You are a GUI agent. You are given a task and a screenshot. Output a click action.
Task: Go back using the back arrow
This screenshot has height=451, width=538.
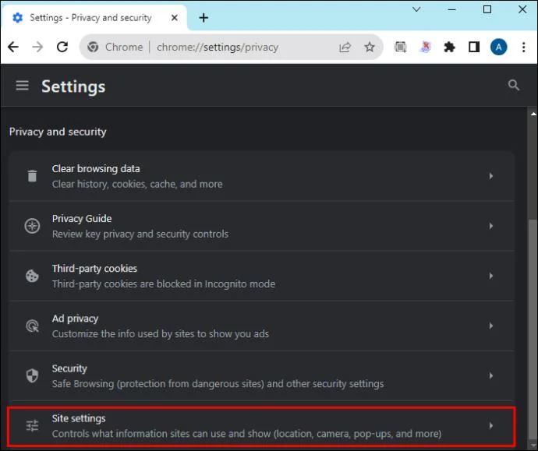click(x=13, y=47)
